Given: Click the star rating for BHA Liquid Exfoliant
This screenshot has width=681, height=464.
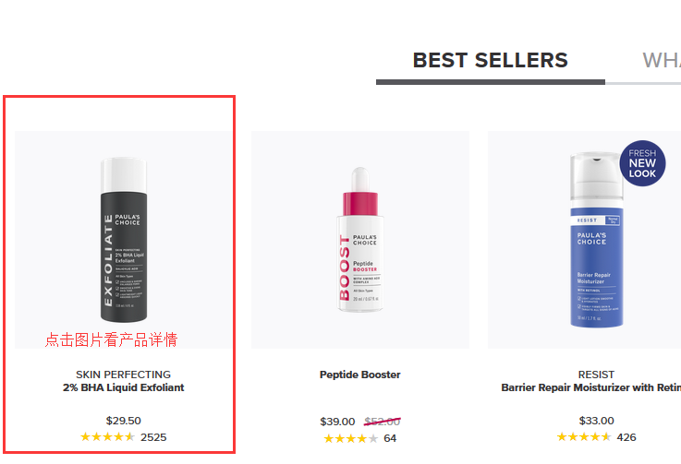Looking at the screenshot, I should pyautogui.click(x=107, y=437).
